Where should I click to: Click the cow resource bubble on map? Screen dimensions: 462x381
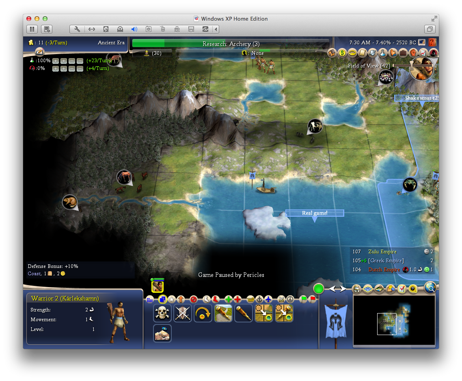click(315, 126)
